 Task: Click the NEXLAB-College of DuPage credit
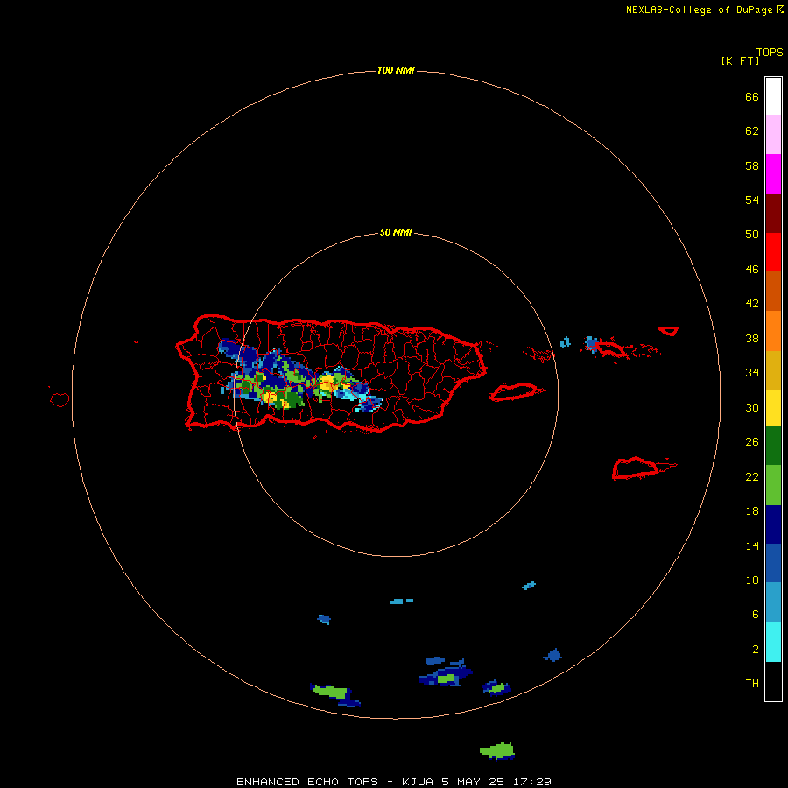(704, 10)
